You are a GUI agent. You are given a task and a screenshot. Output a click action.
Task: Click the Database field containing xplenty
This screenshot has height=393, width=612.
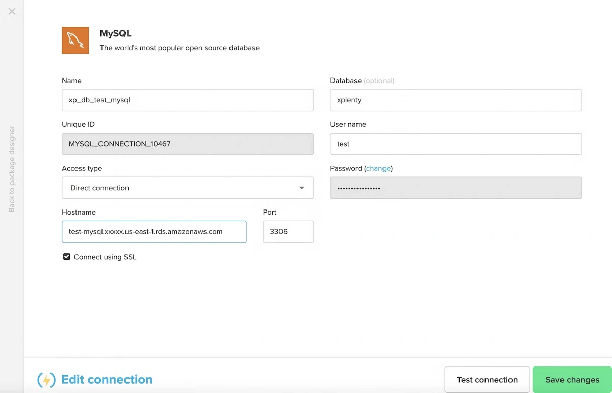pos(456,100)
